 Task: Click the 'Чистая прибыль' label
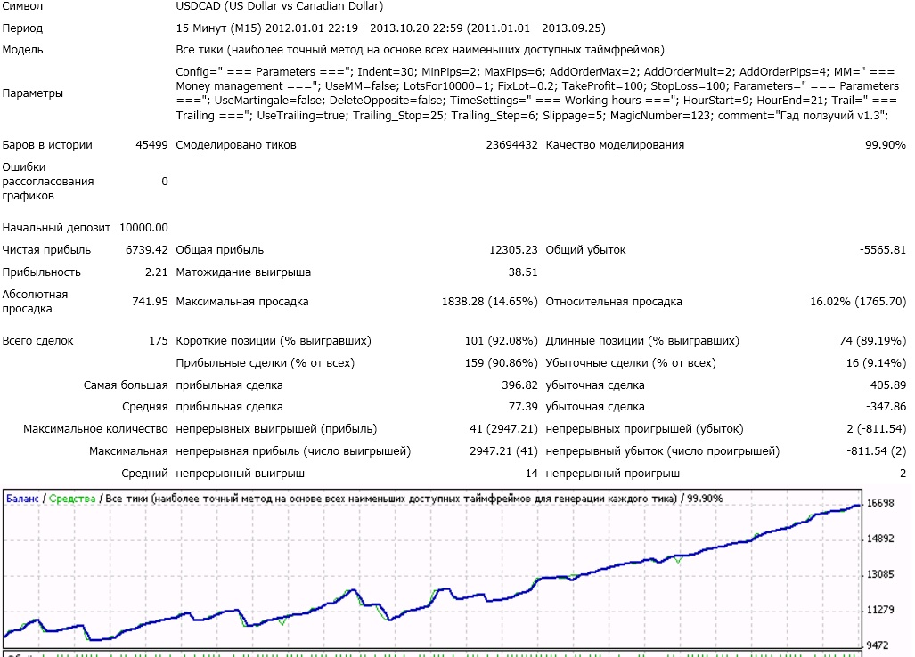[46, 249]
